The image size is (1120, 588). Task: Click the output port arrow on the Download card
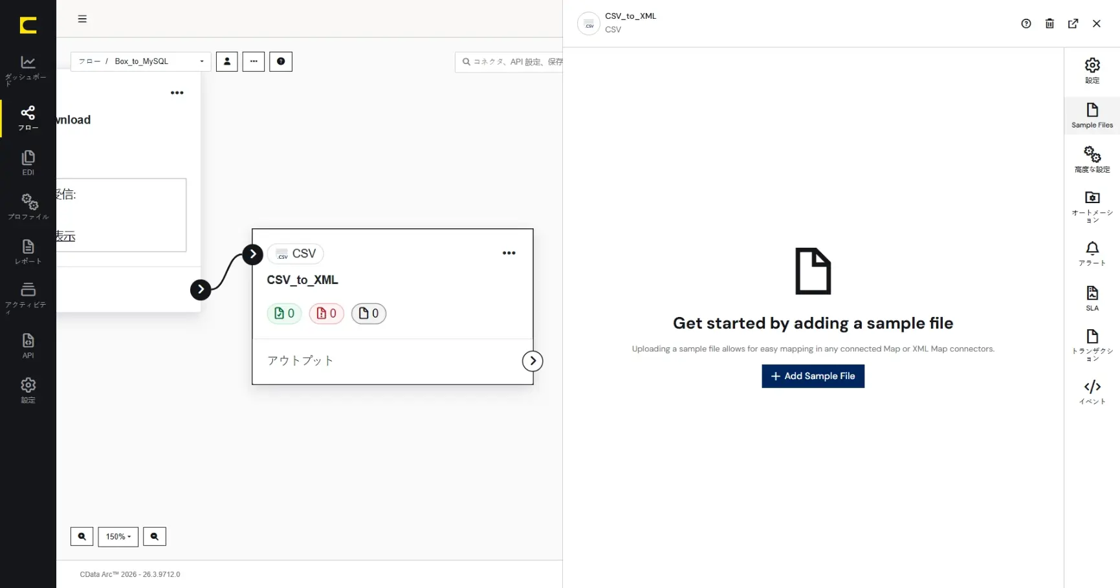click(201, 289)
